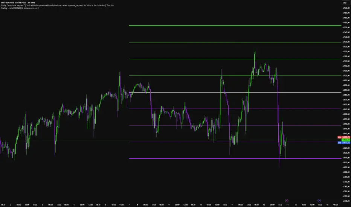Click the date label 16 on the time axis
Screen dimensions: 351x207
tap(327, 204)
